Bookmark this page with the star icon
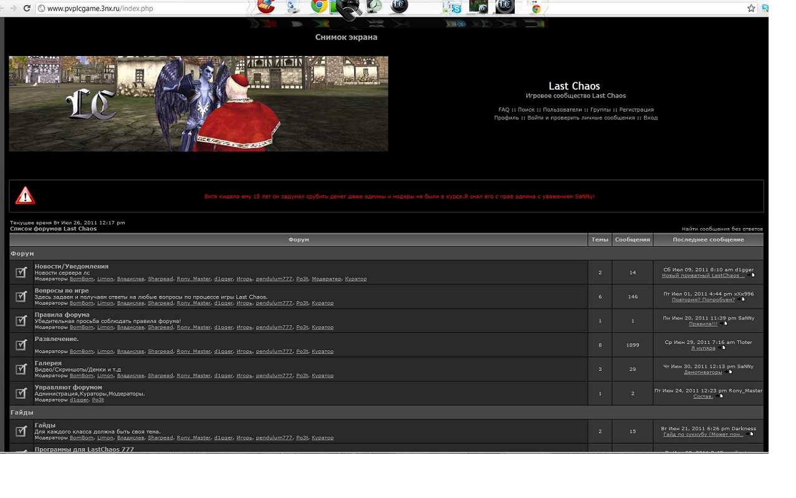This screenshot has width=796, height=498. [751, 8]
